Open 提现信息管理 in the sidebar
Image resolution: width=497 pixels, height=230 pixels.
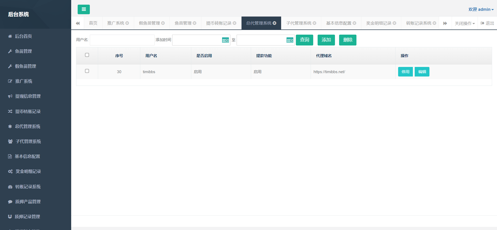(28, 96)
